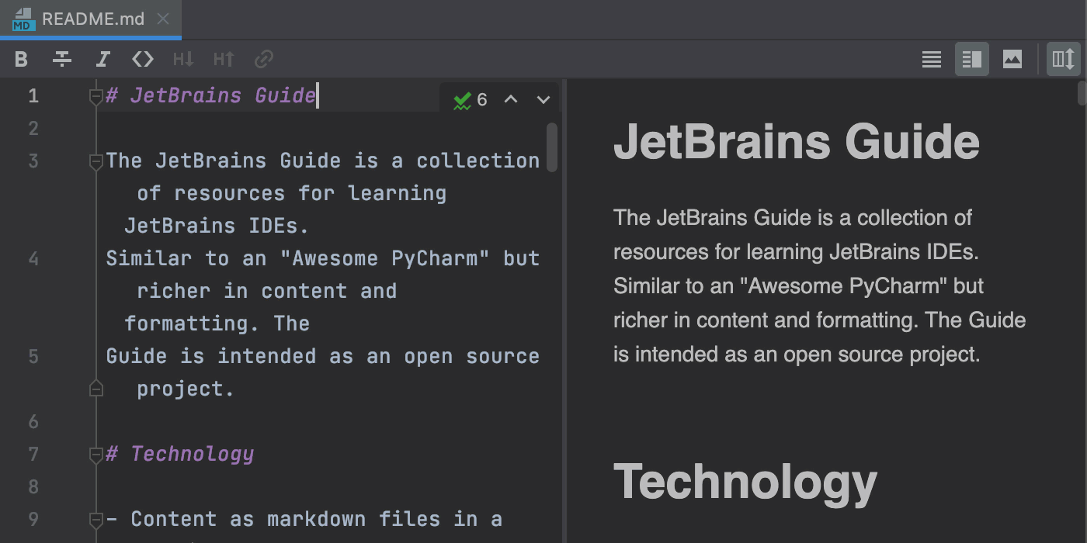
Task: Toggle auto-scroll preview sync button
Action: (1063, 59)
